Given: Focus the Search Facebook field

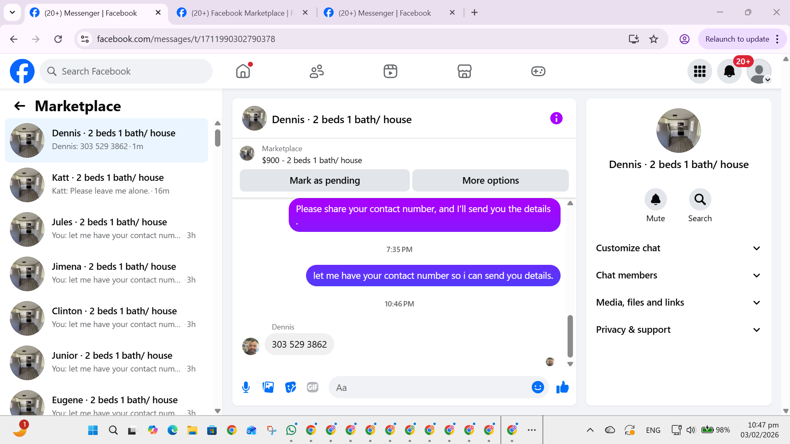Looking at the screenshot, I should pos(126,71).
